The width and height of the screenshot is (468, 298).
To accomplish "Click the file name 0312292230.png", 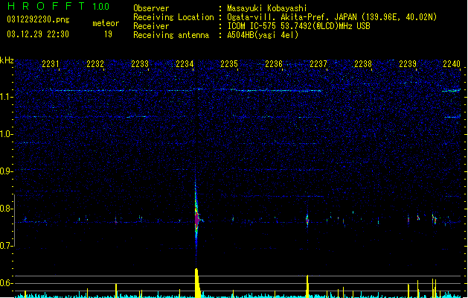I will [38, 20].
